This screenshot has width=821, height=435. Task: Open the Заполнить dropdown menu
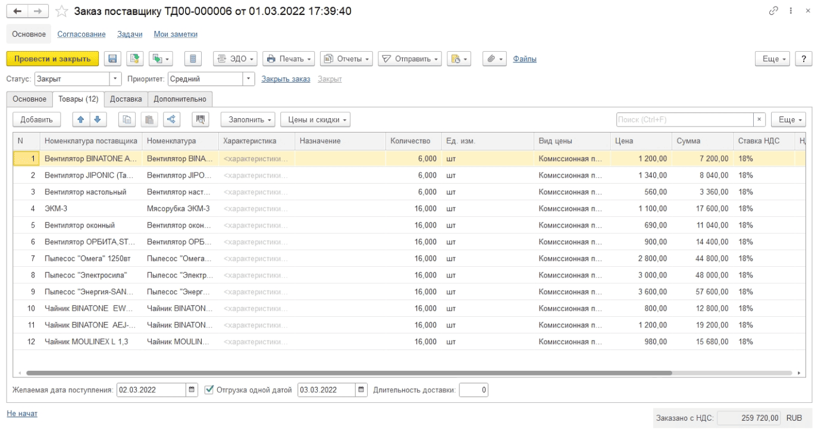pos(248,119)
